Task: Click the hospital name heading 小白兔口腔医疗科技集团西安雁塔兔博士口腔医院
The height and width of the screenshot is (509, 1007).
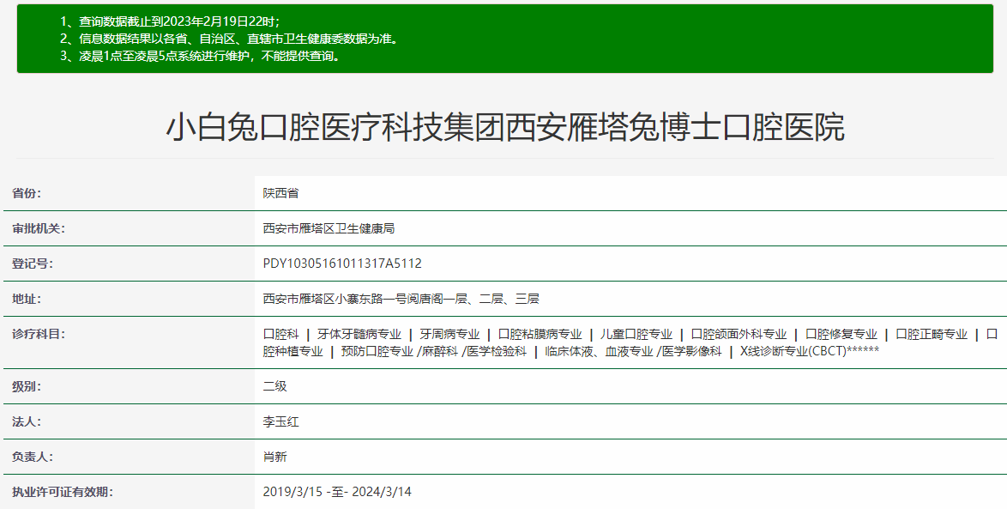Action: tap(504, 127)
